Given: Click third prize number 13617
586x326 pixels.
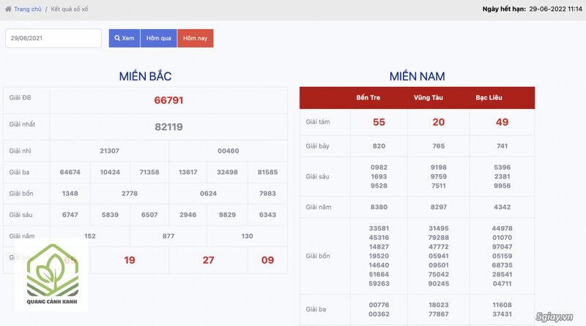Looking at the screenshot, I should pyautogui.click(x=188, y=172).
